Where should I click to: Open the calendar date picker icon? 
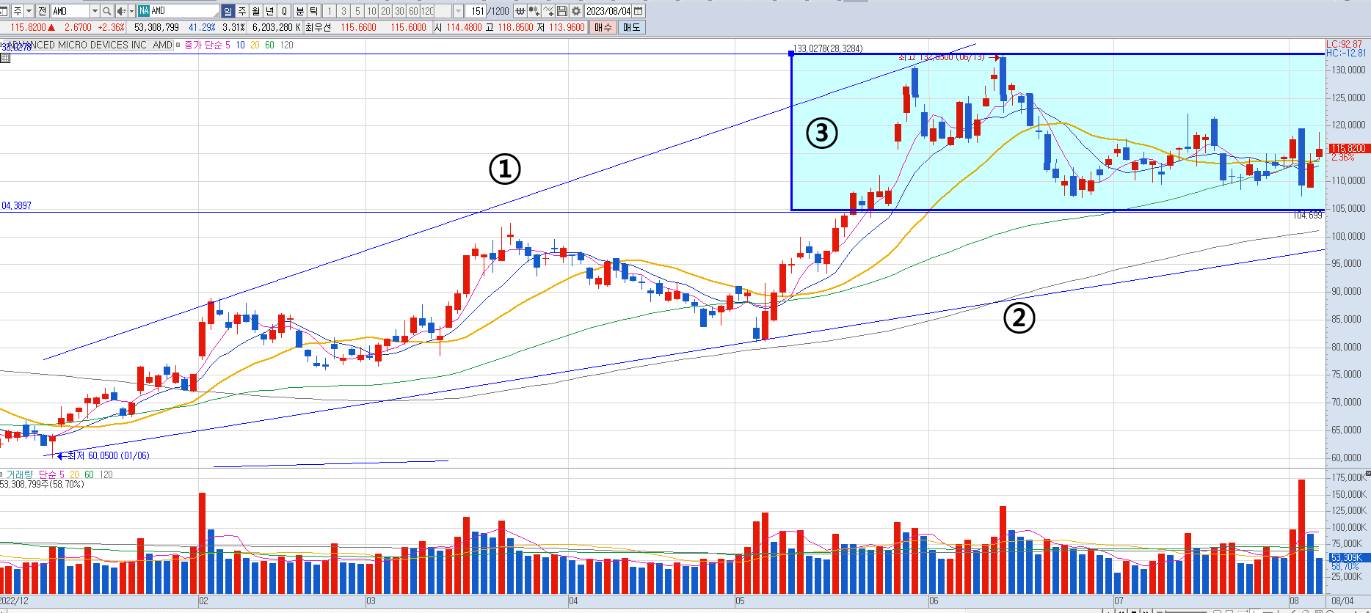tap(639, 11)
